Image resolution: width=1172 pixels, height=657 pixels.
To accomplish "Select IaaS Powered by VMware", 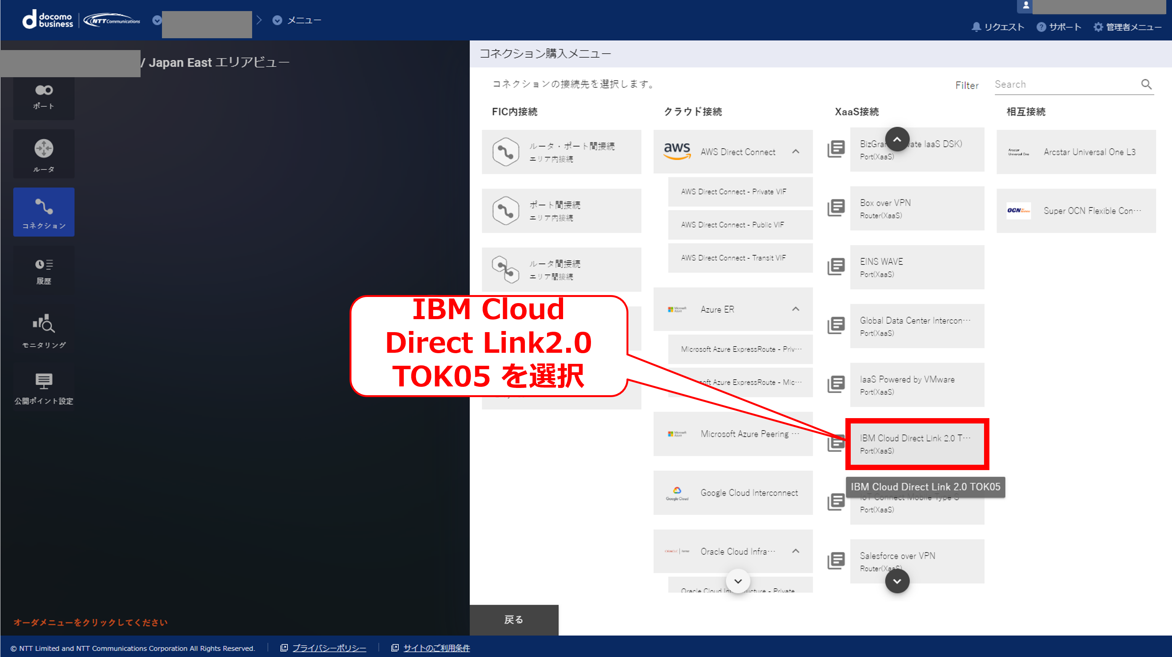I will coord(917,385).
